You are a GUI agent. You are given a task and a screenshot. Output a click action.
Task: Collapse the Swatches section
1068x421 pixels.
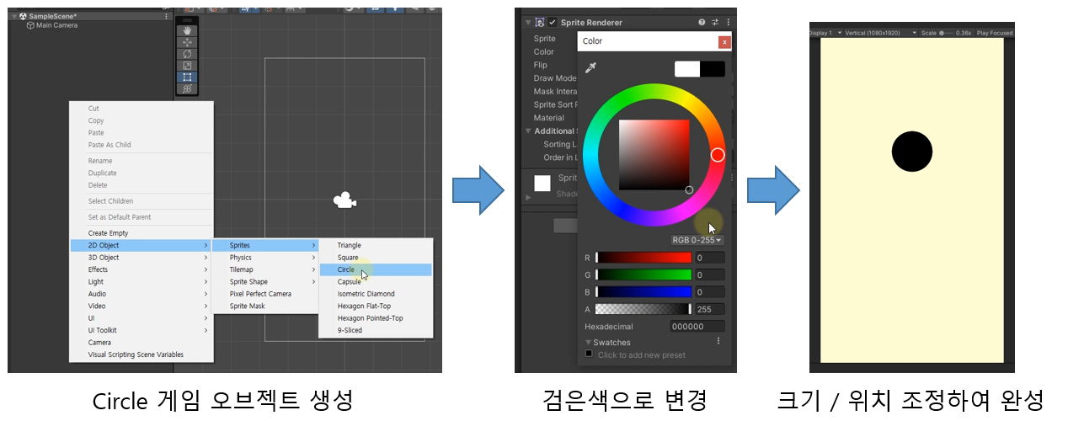(x=588, y=343)
